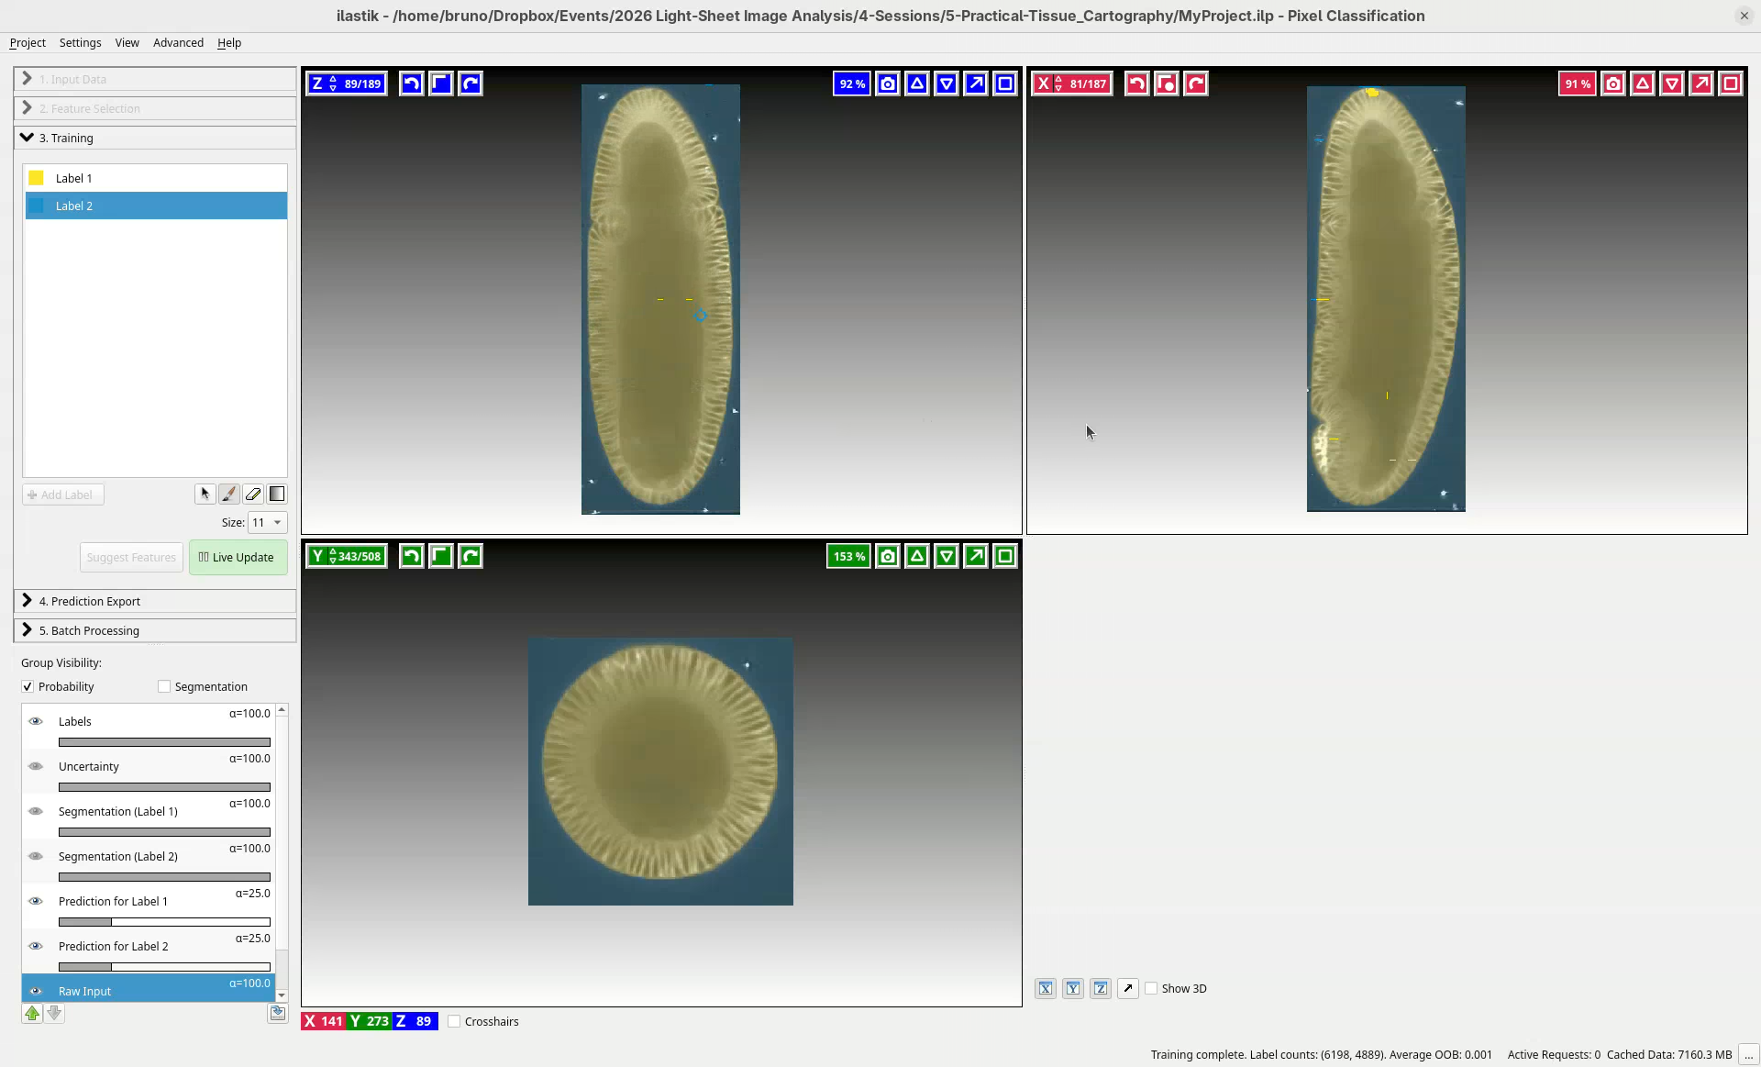
Task: Move selected layer up with green arrow
Action: click(x=32, y=1014)
